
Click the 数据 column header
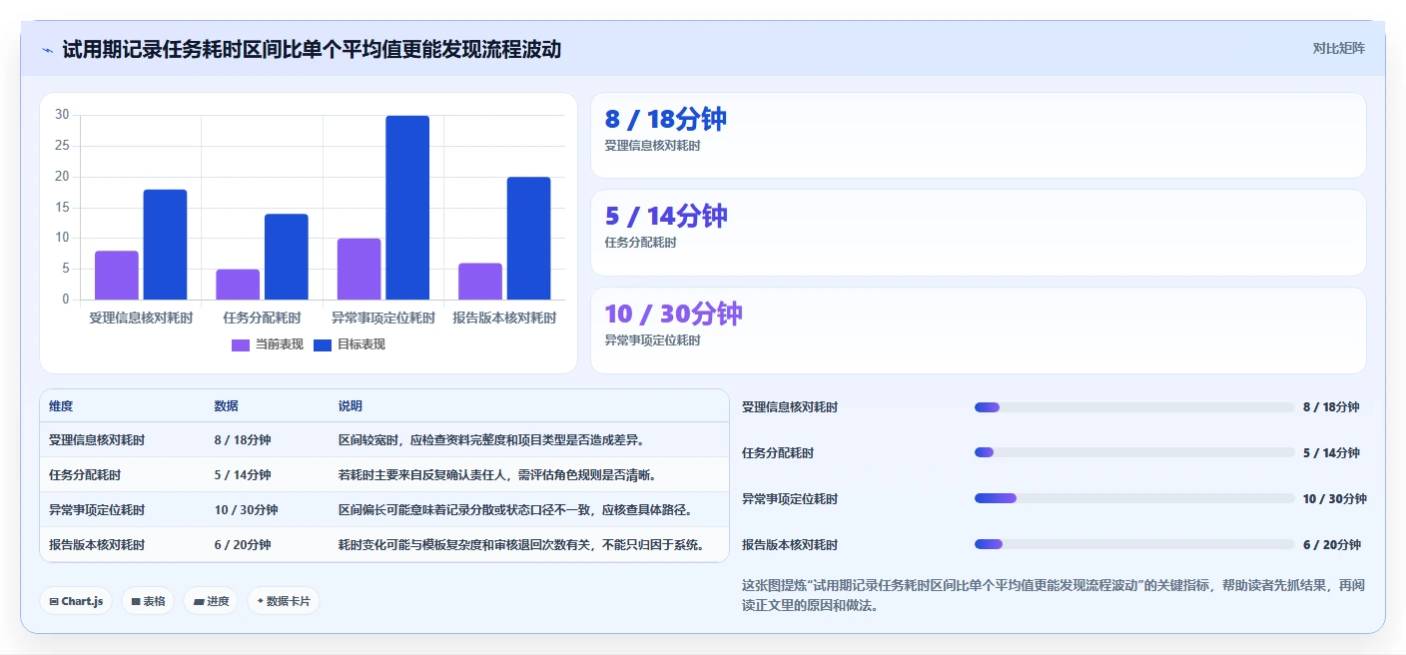(x=226, y=406)
